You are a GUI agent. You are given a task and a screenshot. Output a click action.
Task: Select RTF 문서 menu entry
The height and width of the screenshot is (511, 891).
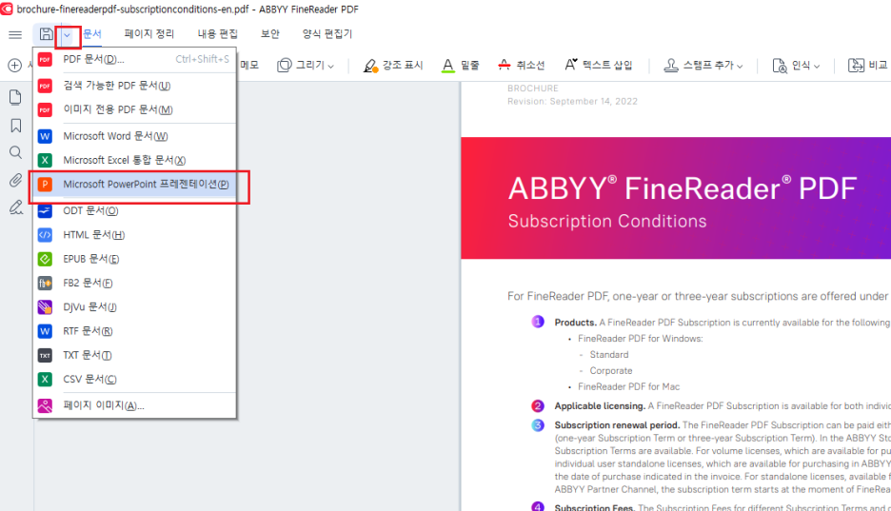(134, 331)
